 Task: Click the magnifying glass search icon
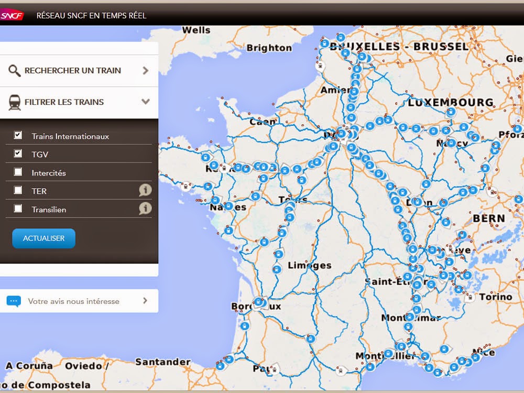14,71
